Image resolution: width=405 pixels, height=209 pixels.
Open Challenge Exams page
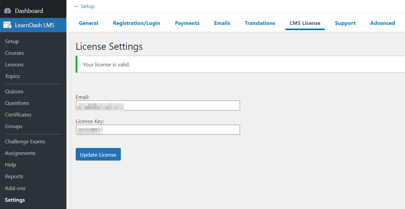(x=25, y=142)
